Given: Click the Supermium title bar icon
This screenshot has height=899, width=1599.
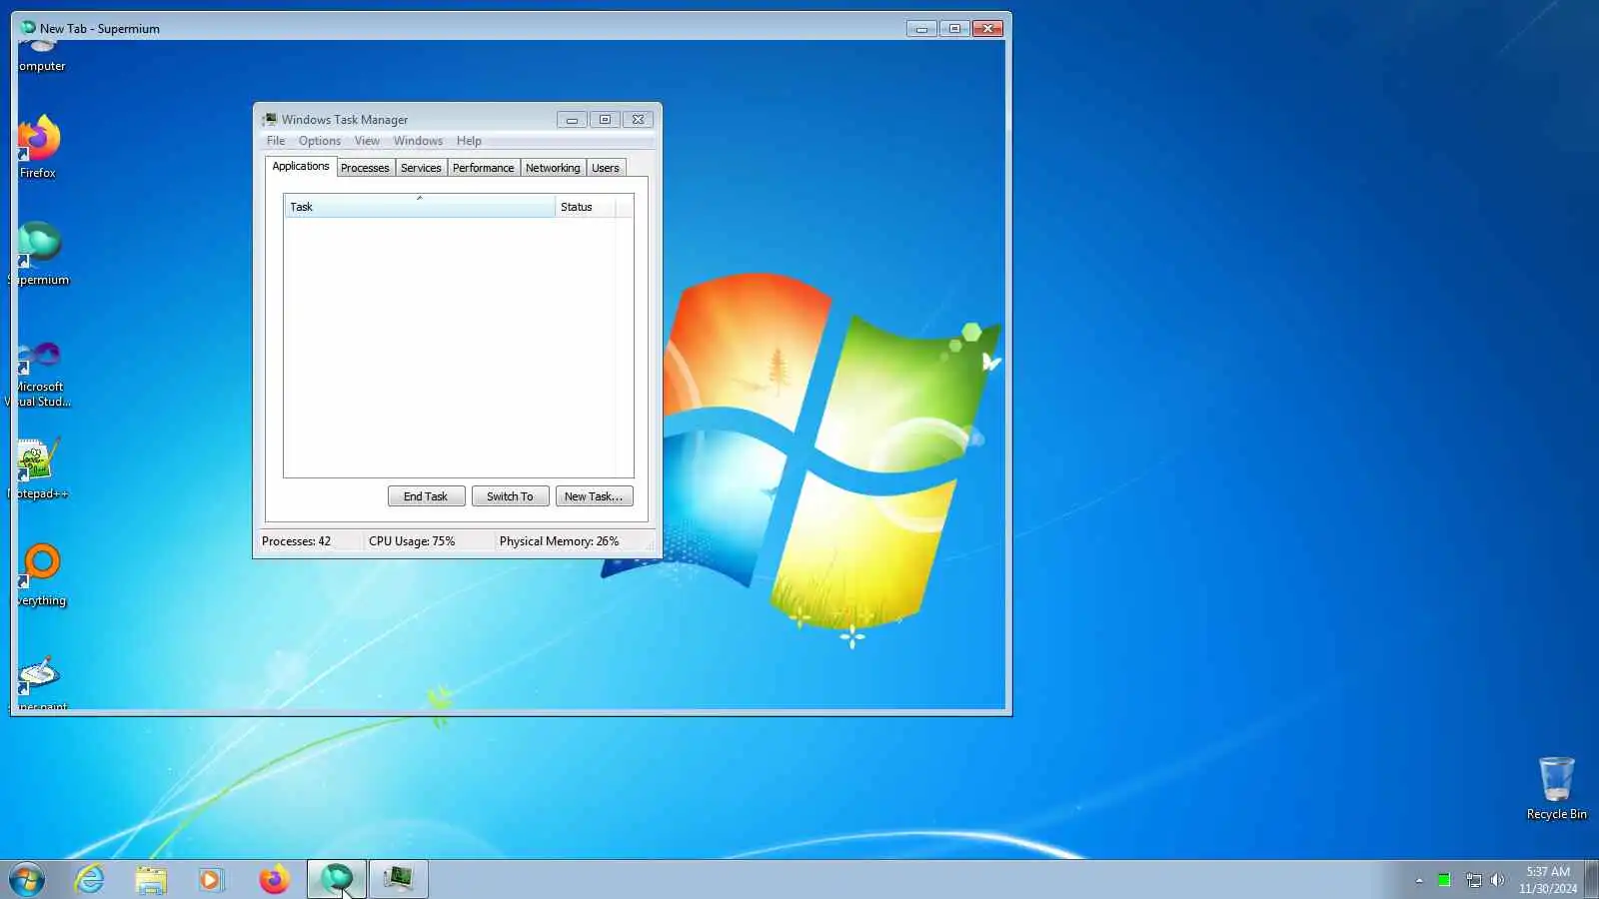Looking at the screenshot, I should (28, 28).
